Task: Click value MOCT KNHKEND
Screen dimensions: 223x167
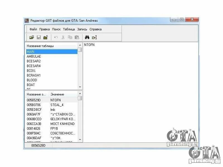Action: tap(62, 124)
